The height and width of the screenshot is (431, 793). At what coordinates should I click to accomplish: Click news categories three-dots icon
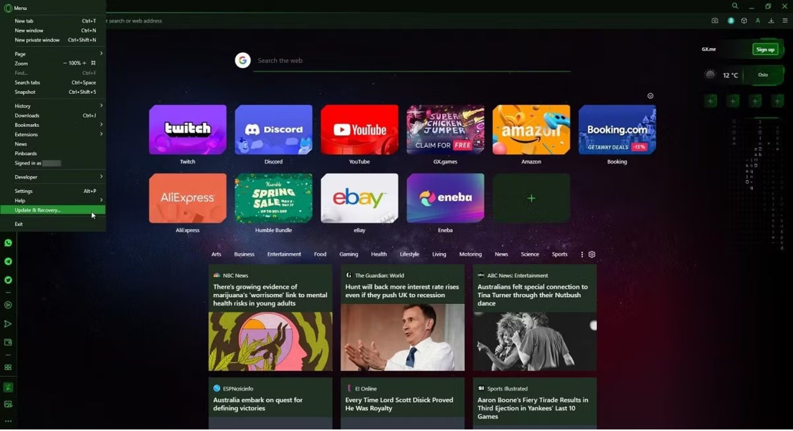pyautogui.click(x=582, y=254)
